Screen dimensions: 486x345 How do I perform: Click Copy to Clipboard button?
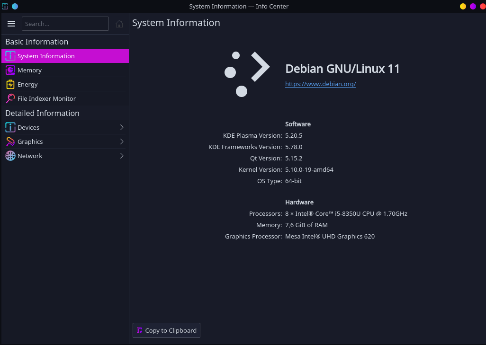tap(166, 330)
